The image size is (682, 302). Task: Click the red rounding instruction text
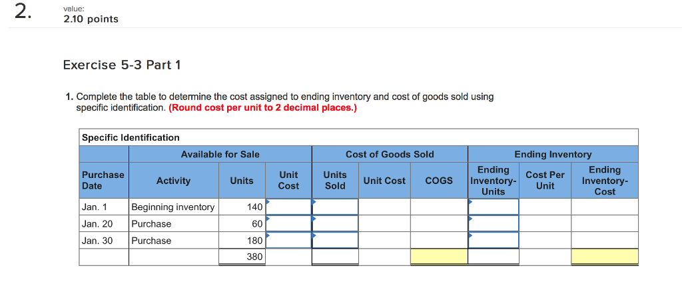263,107
